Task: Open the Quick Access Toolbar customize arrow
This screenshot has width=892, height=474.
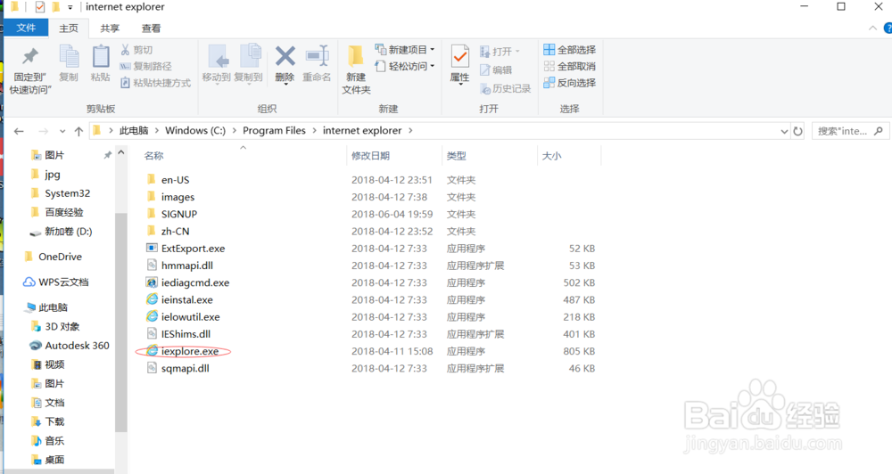Action: coord(70,7)
